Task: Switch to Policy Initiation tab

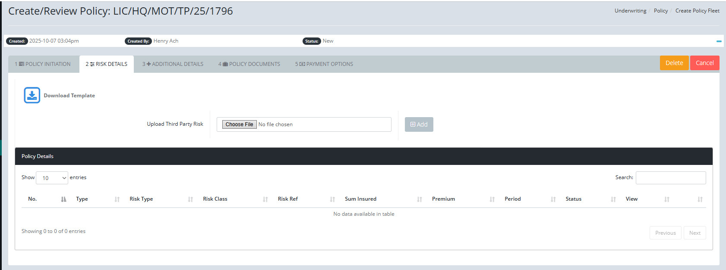Action: click(x=43, y=64)
